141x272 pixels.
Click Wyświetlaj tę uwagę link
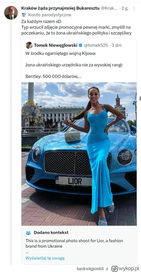coord(45,258)
